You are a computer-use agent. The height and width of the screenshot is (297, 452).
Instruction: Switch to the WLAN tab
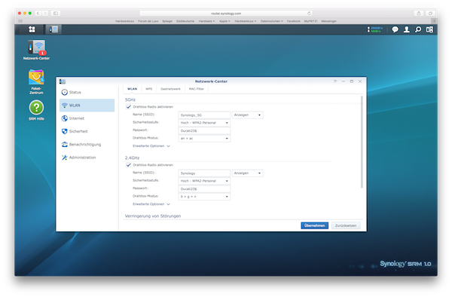click(x=133, y=89)
